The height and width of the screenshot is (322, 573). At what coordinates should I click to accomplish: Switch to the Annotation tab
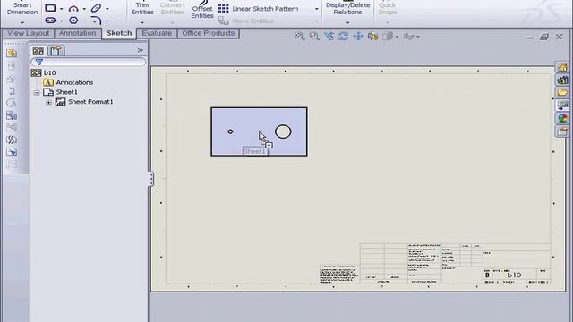78,33
